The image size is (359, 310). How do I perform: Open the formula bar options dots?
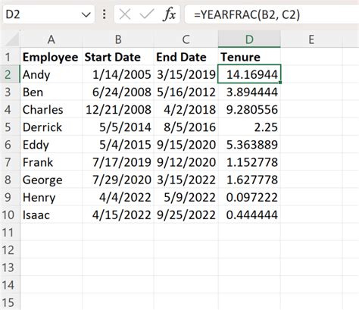(x=104, y=14)
